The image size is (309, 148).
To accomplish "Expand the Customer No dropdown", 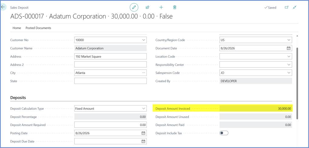I will pyautogui.click(x=143, y=40).
